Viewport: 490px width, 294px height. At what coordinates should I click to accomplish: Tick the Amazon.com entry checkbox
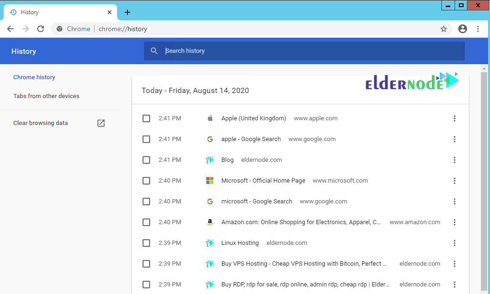click(146, 222)
